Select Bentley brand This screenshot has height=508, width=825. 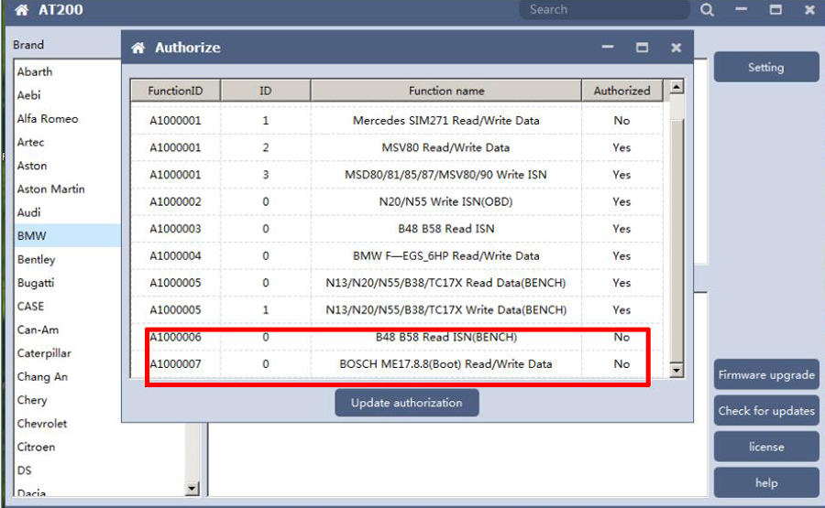(36, 260)
